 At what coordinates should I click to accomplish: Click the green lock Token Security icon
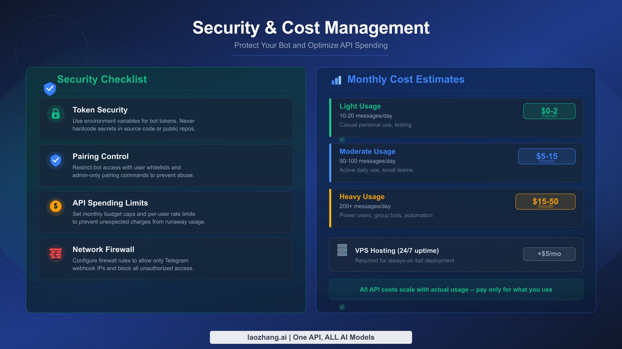coord(55,113)
